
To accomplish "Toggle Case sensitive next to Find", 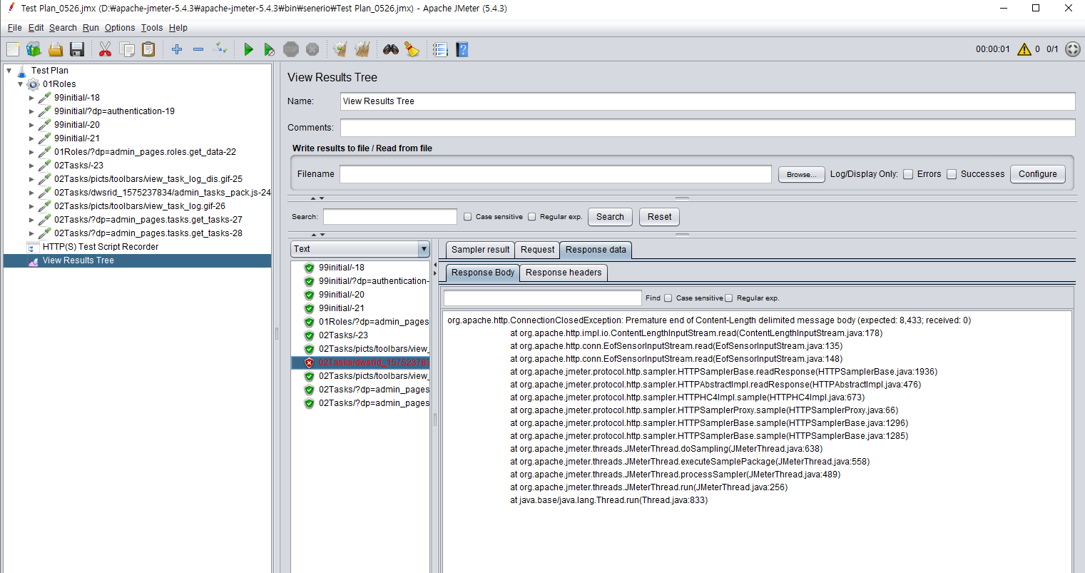I will [668, 298].
